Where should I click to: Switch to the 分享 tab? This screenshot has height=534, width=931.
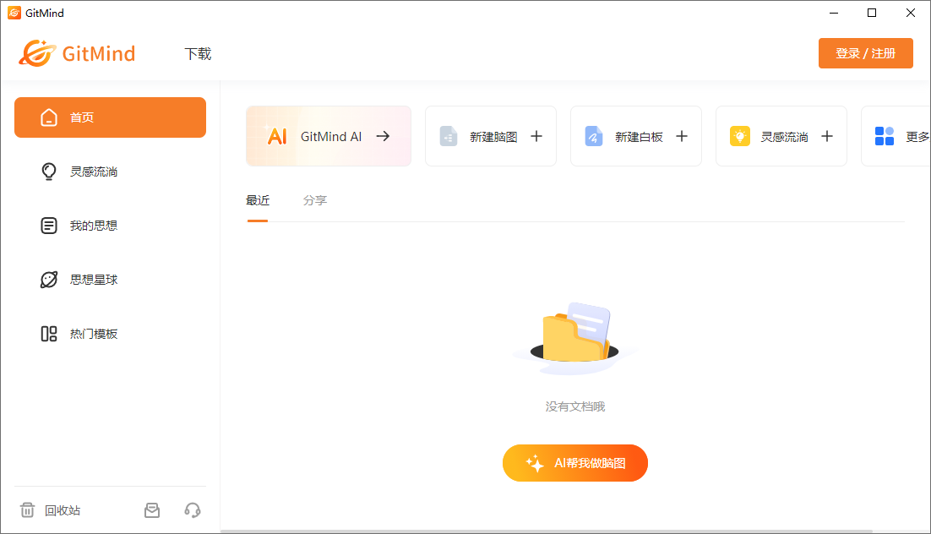click(x=315, y=200)
